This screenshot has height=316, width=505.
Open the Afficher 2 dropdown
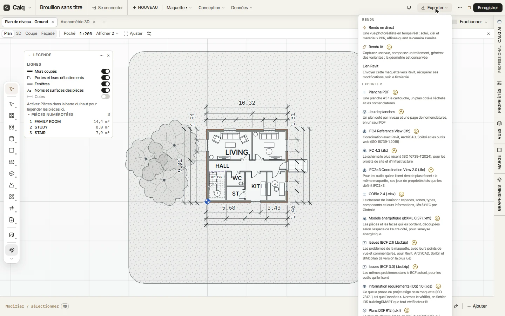click(107, 34)
